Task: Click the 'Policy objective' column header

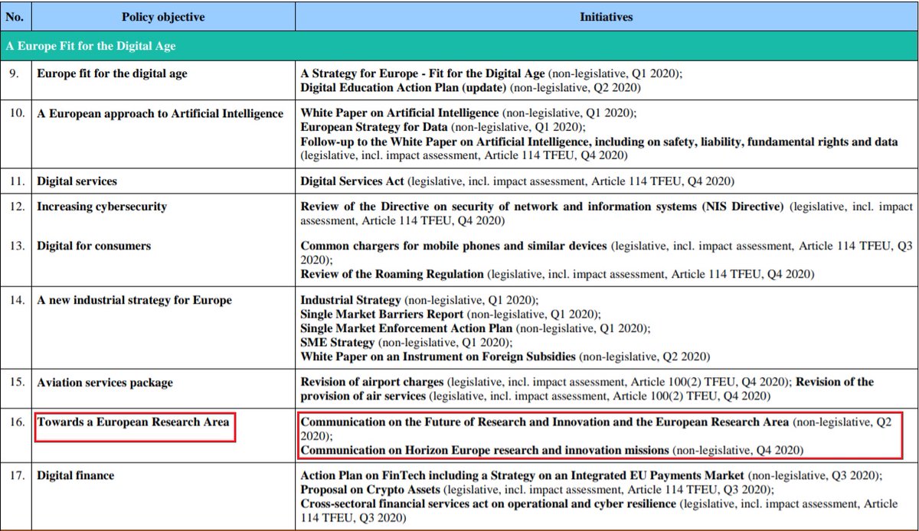Action: pyautogui.click(x=162, y=16)
